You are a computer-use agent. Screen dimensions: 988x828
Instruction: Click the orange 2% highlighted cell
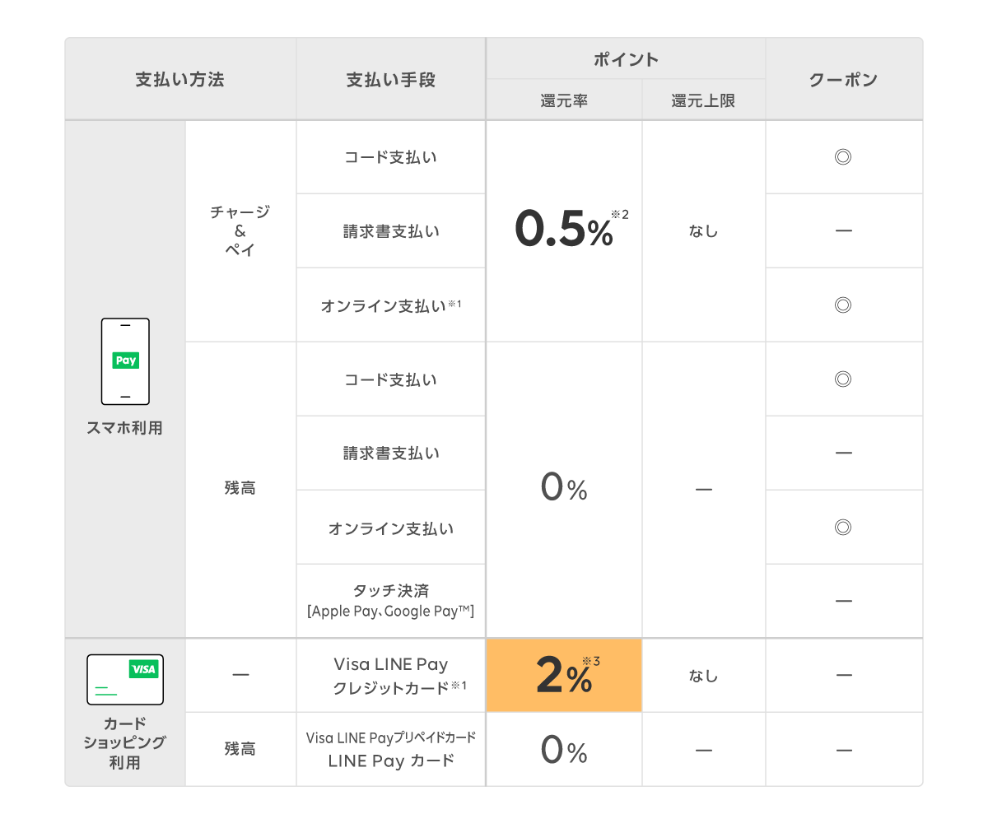pos(564,676)
